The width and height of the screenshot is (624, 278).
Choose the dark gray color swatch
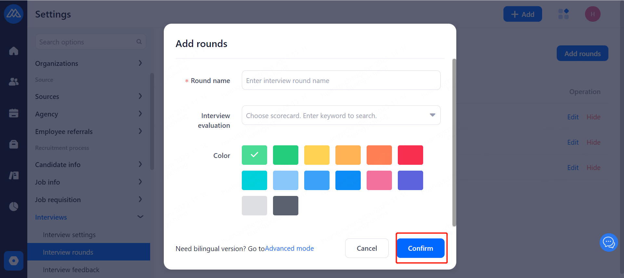[285, 206]
